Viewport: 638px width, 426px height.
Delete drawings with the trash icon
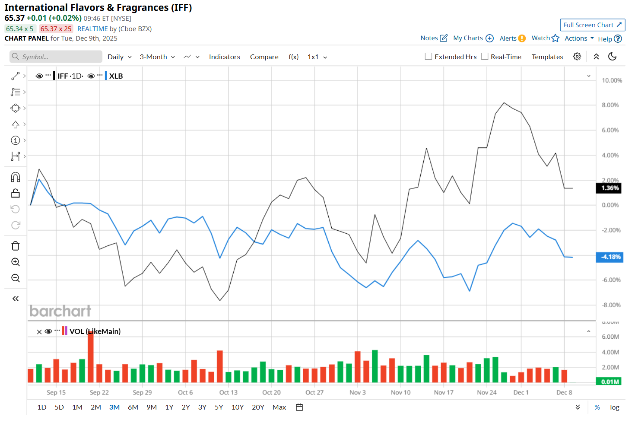16,246
